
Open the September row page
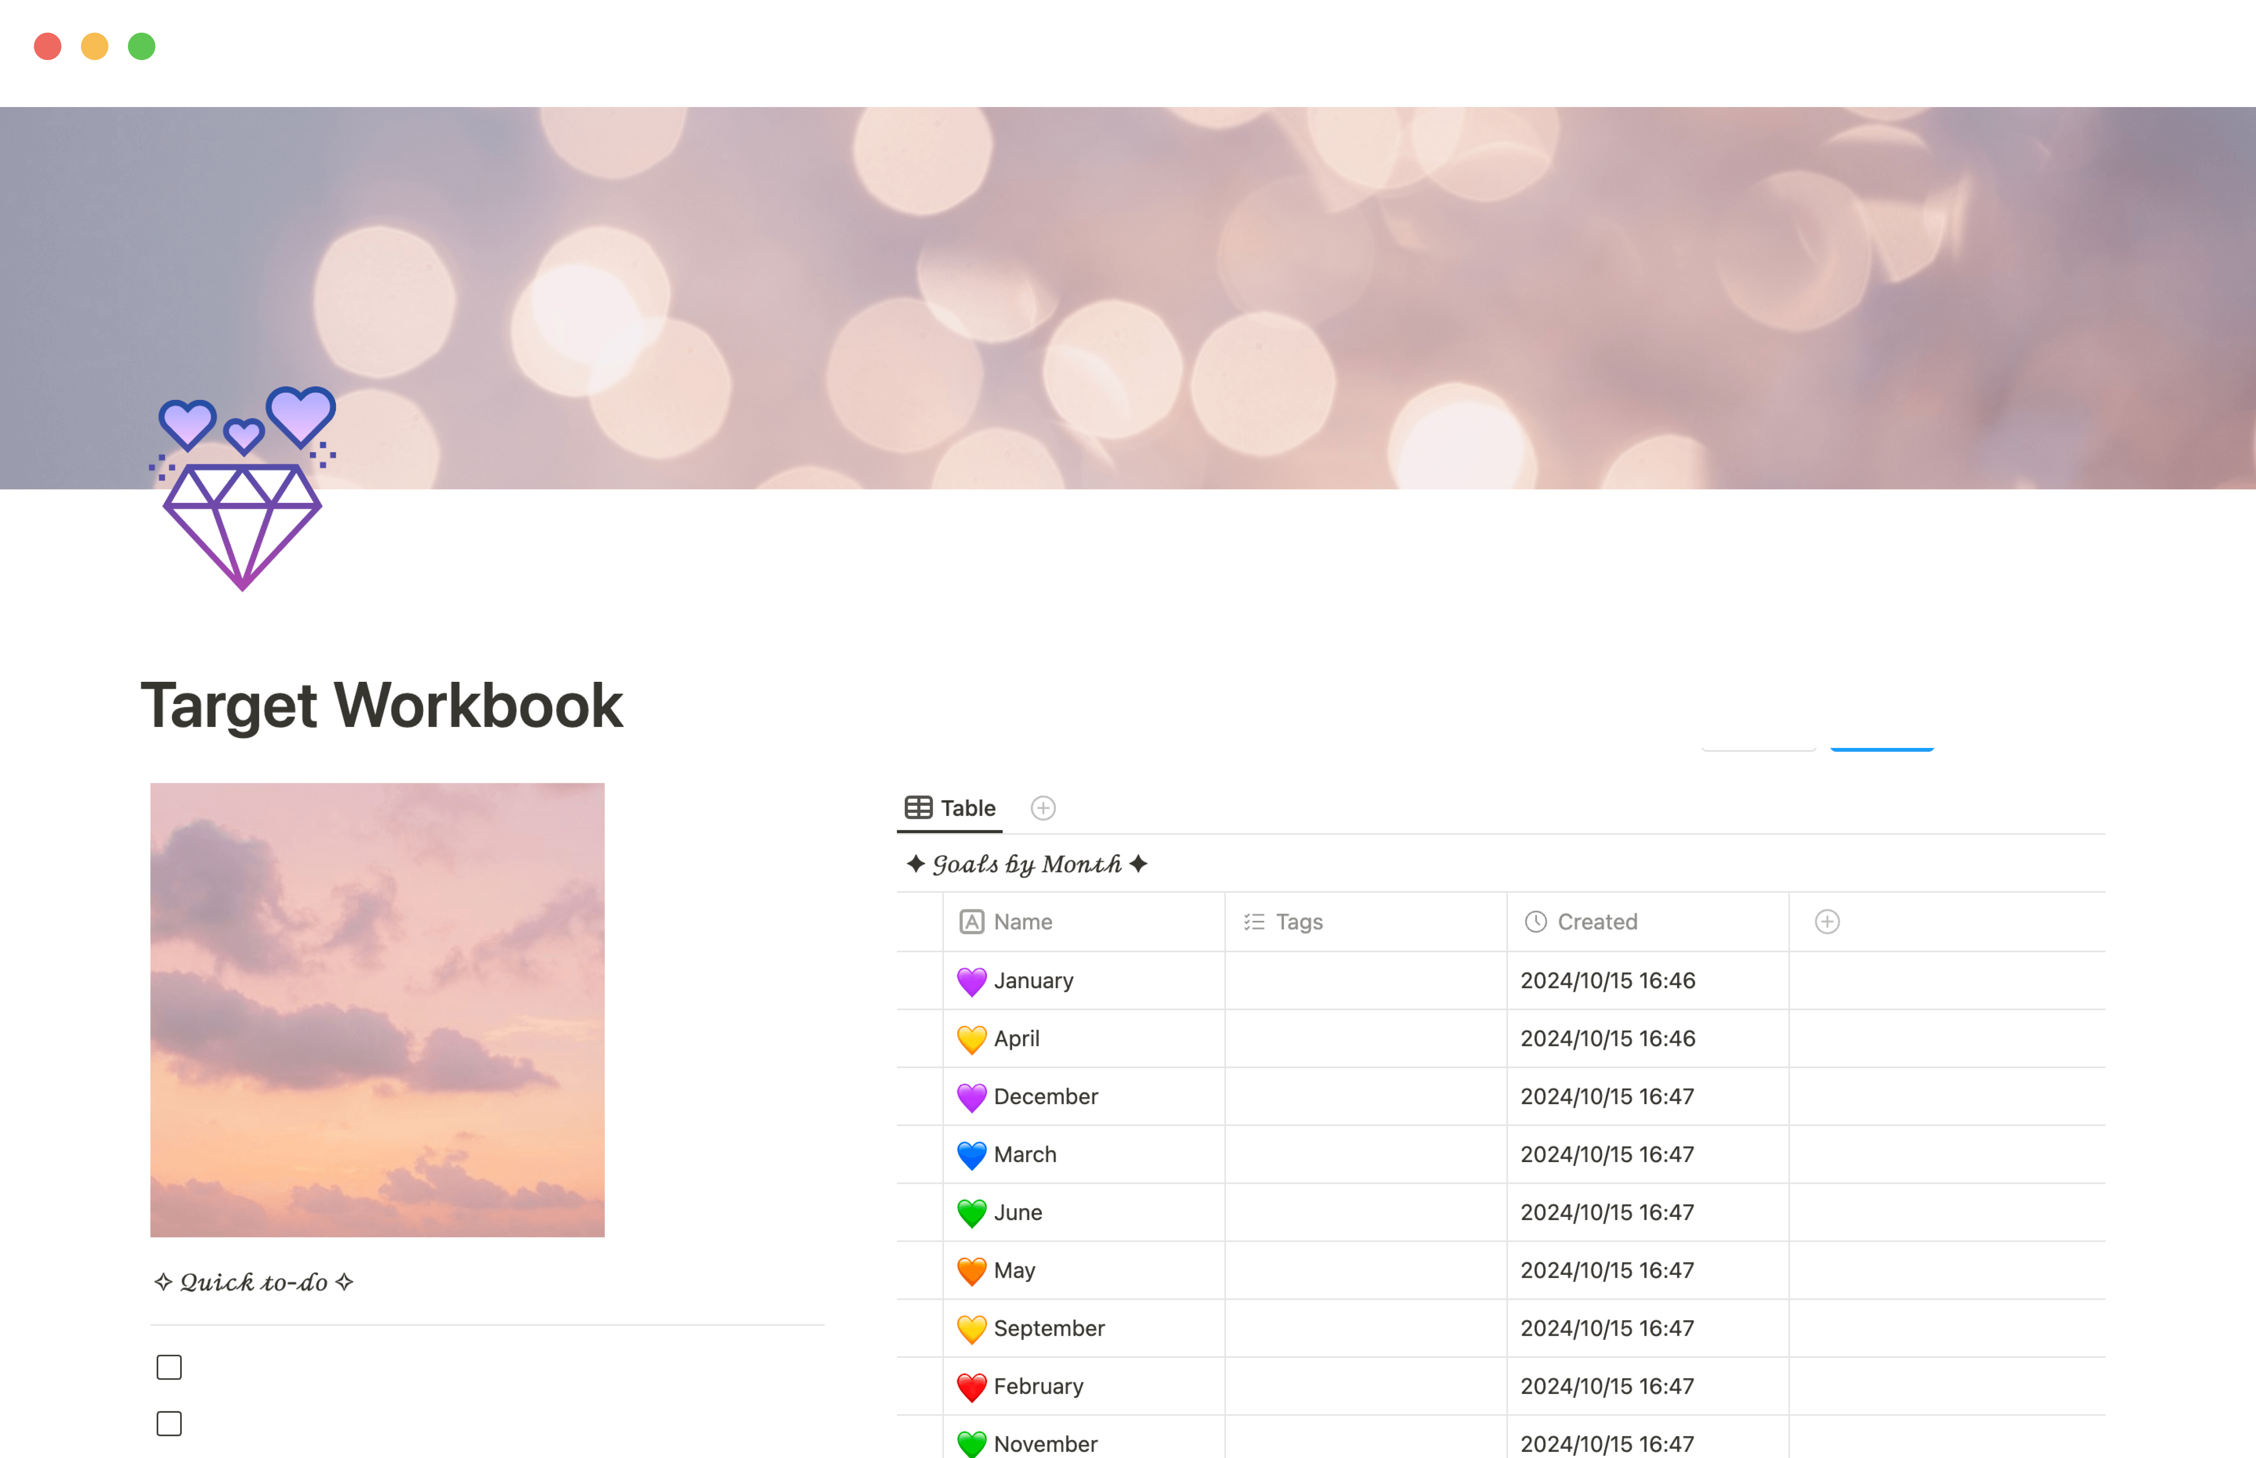point(1049,1328)
